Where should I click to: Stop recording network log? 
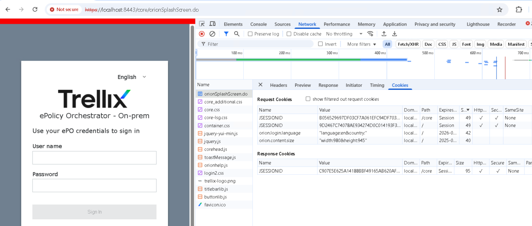(201, 34)
